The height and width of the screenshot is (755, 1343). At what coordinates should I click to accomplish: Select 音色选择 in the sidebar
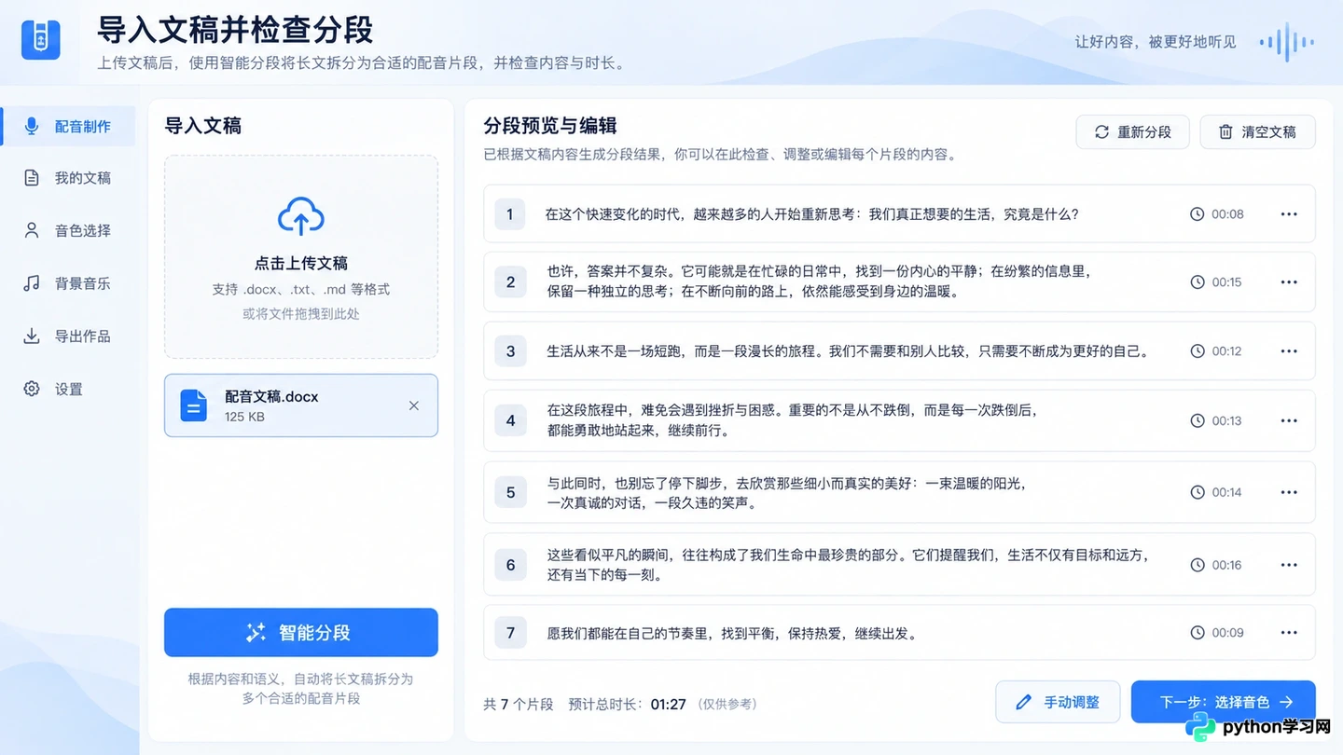[x=68, y=230]
